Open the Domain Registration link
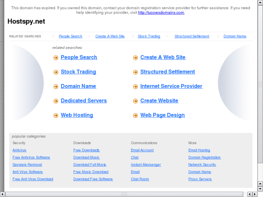 pos(204,158)
